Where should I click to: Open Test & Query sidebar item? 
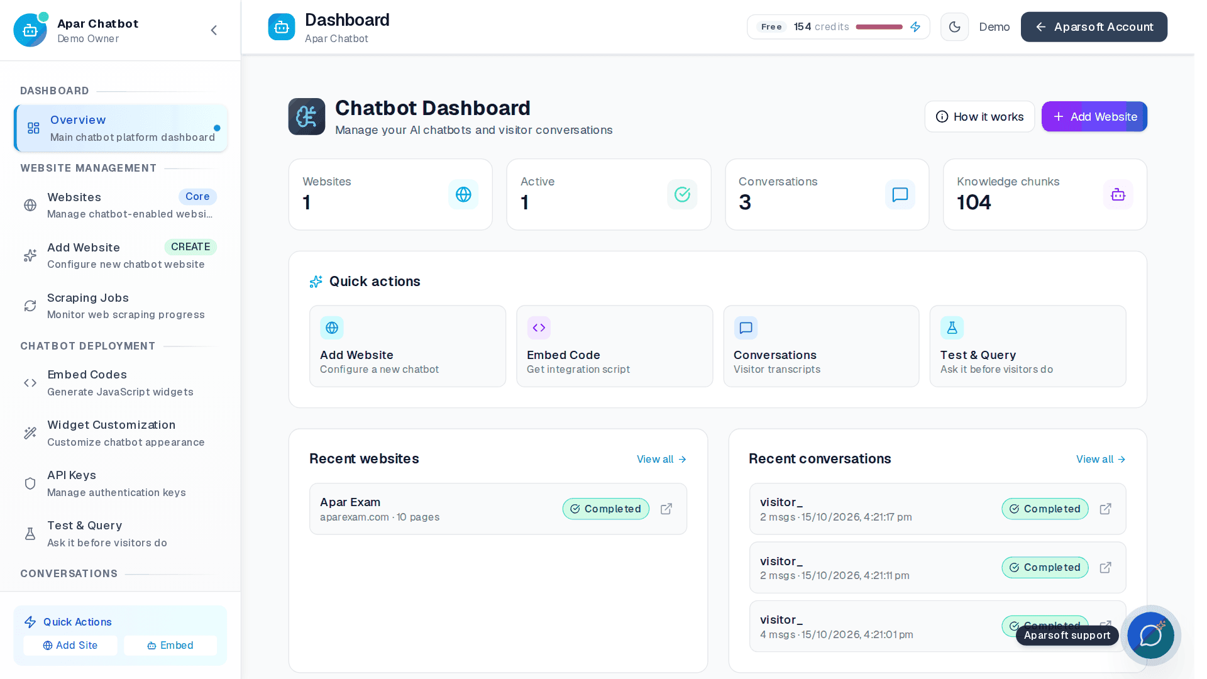[121, 534]
